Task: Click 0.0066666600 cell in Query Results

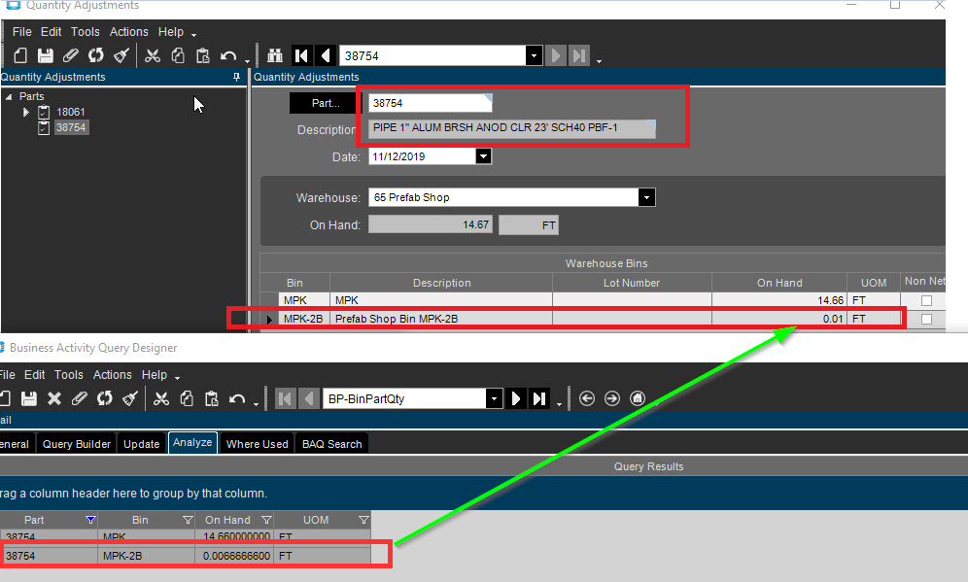Action: point(234,556)
